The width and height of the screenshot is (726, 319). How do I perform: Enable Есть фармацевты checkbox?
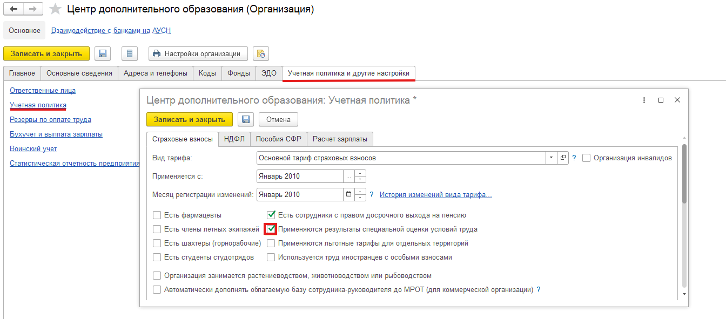click(157, 215)
